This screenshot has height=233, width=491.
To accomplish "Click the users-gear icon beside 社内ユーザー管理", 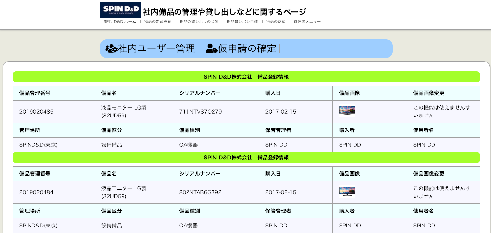I will 111,49.
